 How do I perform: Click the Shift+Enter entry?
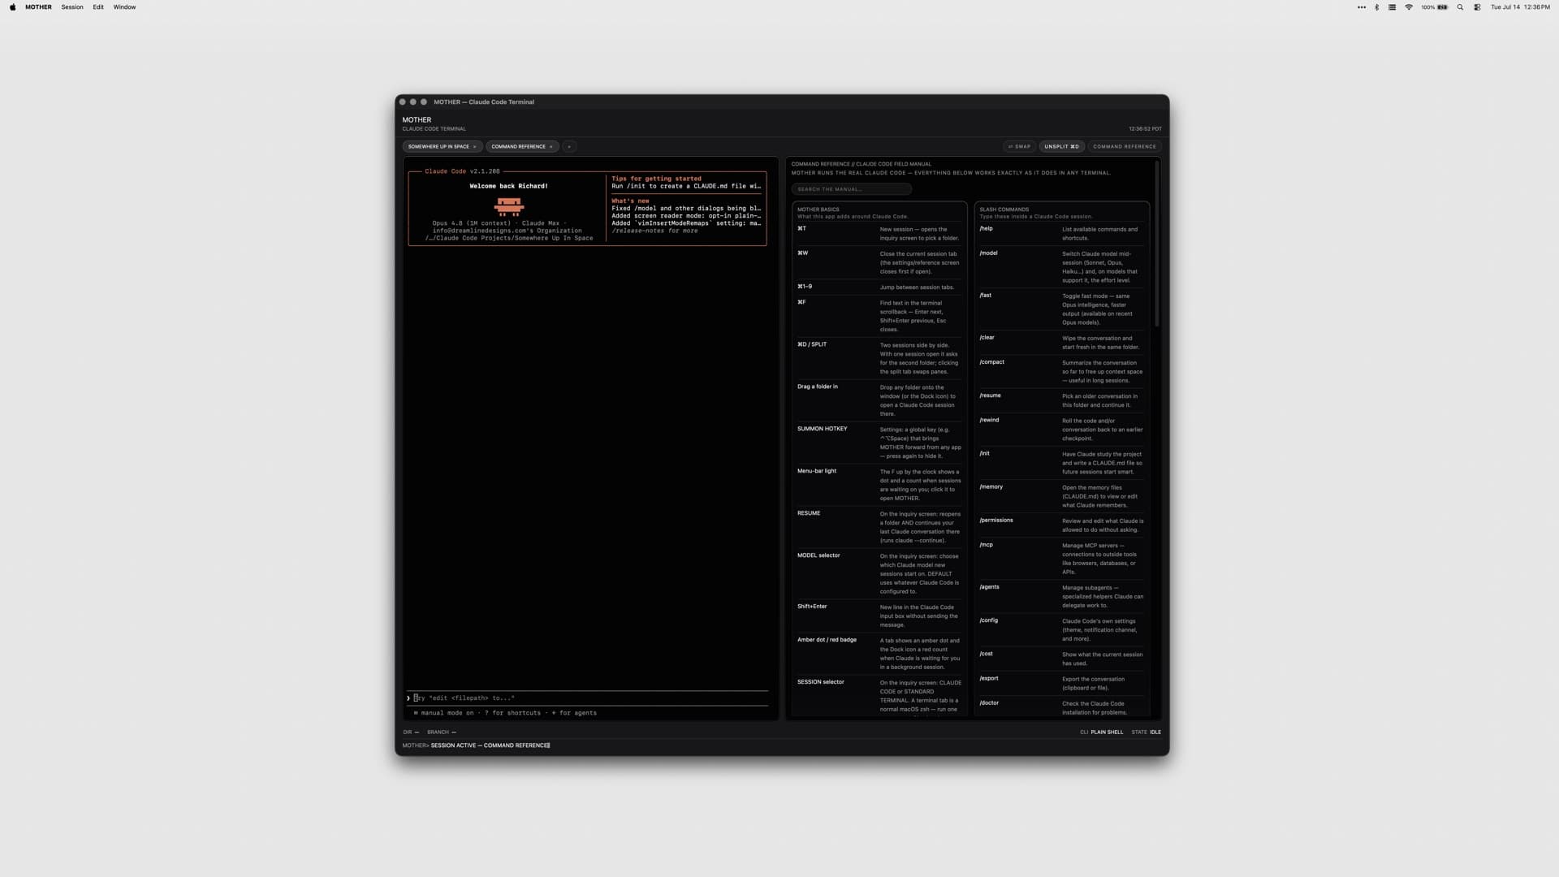click(x=879, y=616)
